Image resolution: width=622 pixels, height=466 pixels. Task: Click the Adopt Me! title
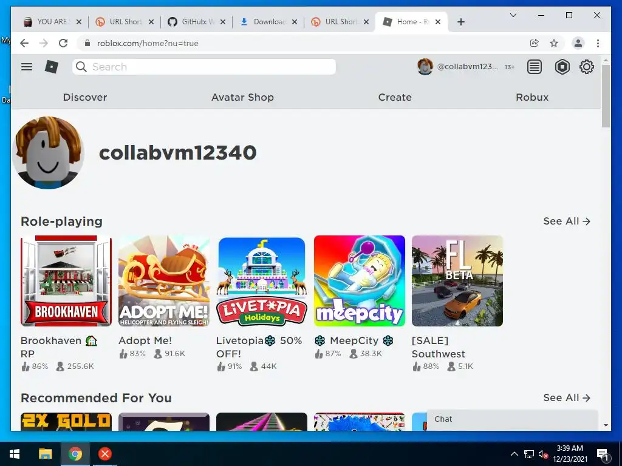click(145, 340)
